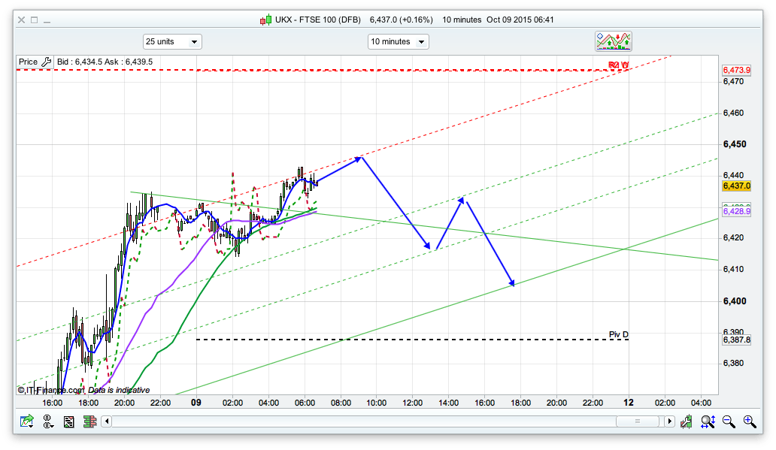This screenshot has height=450, width=776.
Task: Expand the 10 minutes timeframe dropdown
Action: pyautogui.click(x=398, y=42)
